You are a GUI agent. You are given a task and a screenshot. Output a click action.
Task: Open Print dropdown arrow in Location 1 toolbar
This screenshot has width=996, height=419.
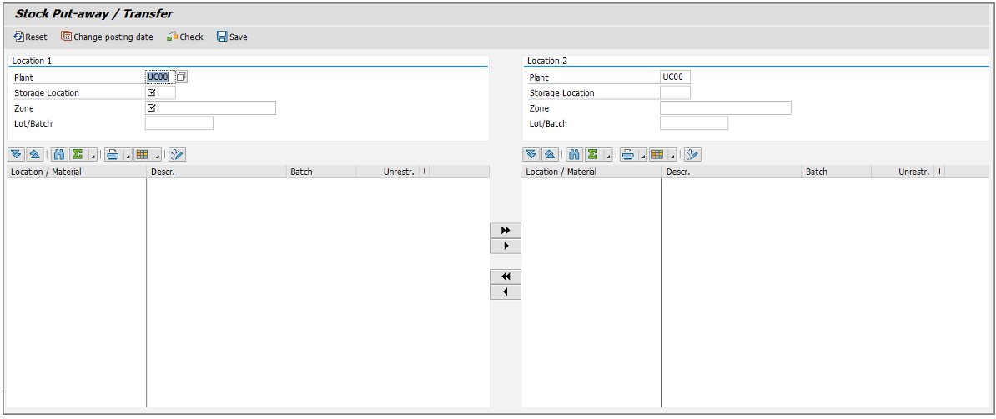(x=127, y=154)
